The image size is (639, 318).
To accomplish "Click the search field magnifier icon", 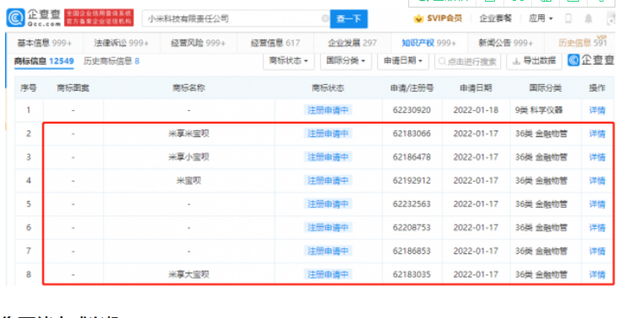I will click(442, 61).
